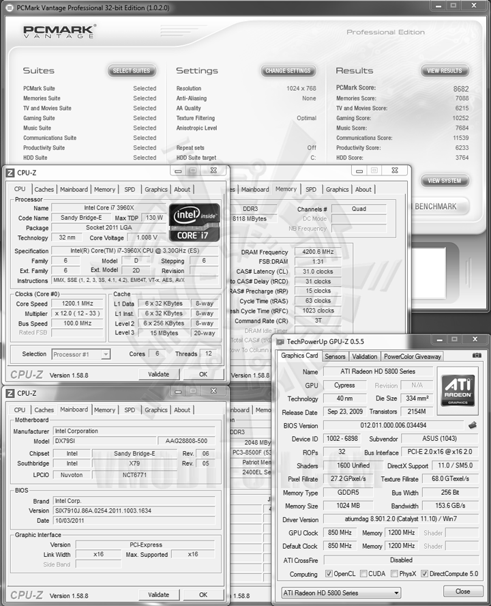Toggle the OpenCL checkbox in GPU-Z
The image size is (491, 606).
tap(329, 573)
